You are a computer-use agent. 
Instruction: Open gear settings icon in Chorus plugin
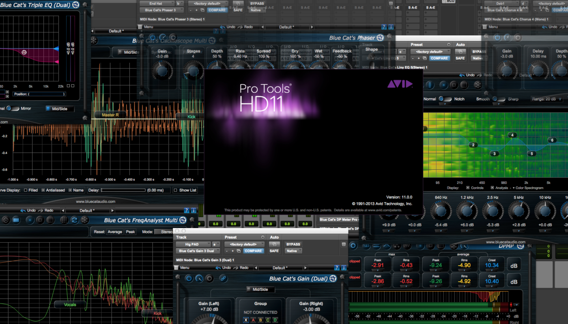click(x=518, y=38)
